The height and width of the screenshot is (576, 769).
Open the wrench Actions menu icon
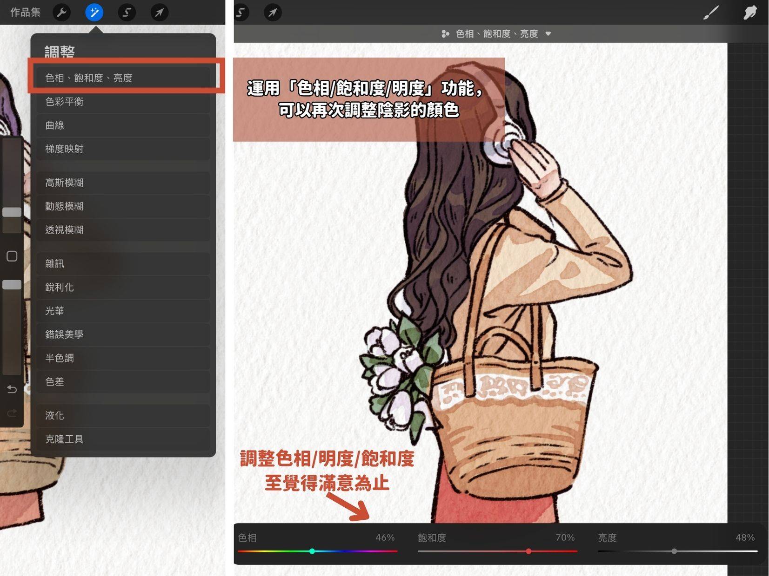[61, 13]
